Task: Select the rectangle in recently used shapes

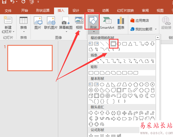Action: [113, 44]
